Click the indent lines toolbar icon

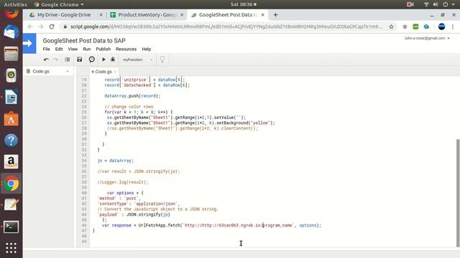coord(67,59)
